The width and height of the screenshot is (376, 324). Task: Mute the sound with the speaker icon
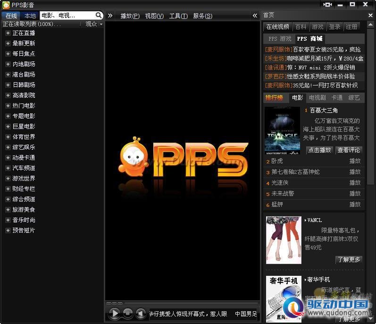(141, 313)
